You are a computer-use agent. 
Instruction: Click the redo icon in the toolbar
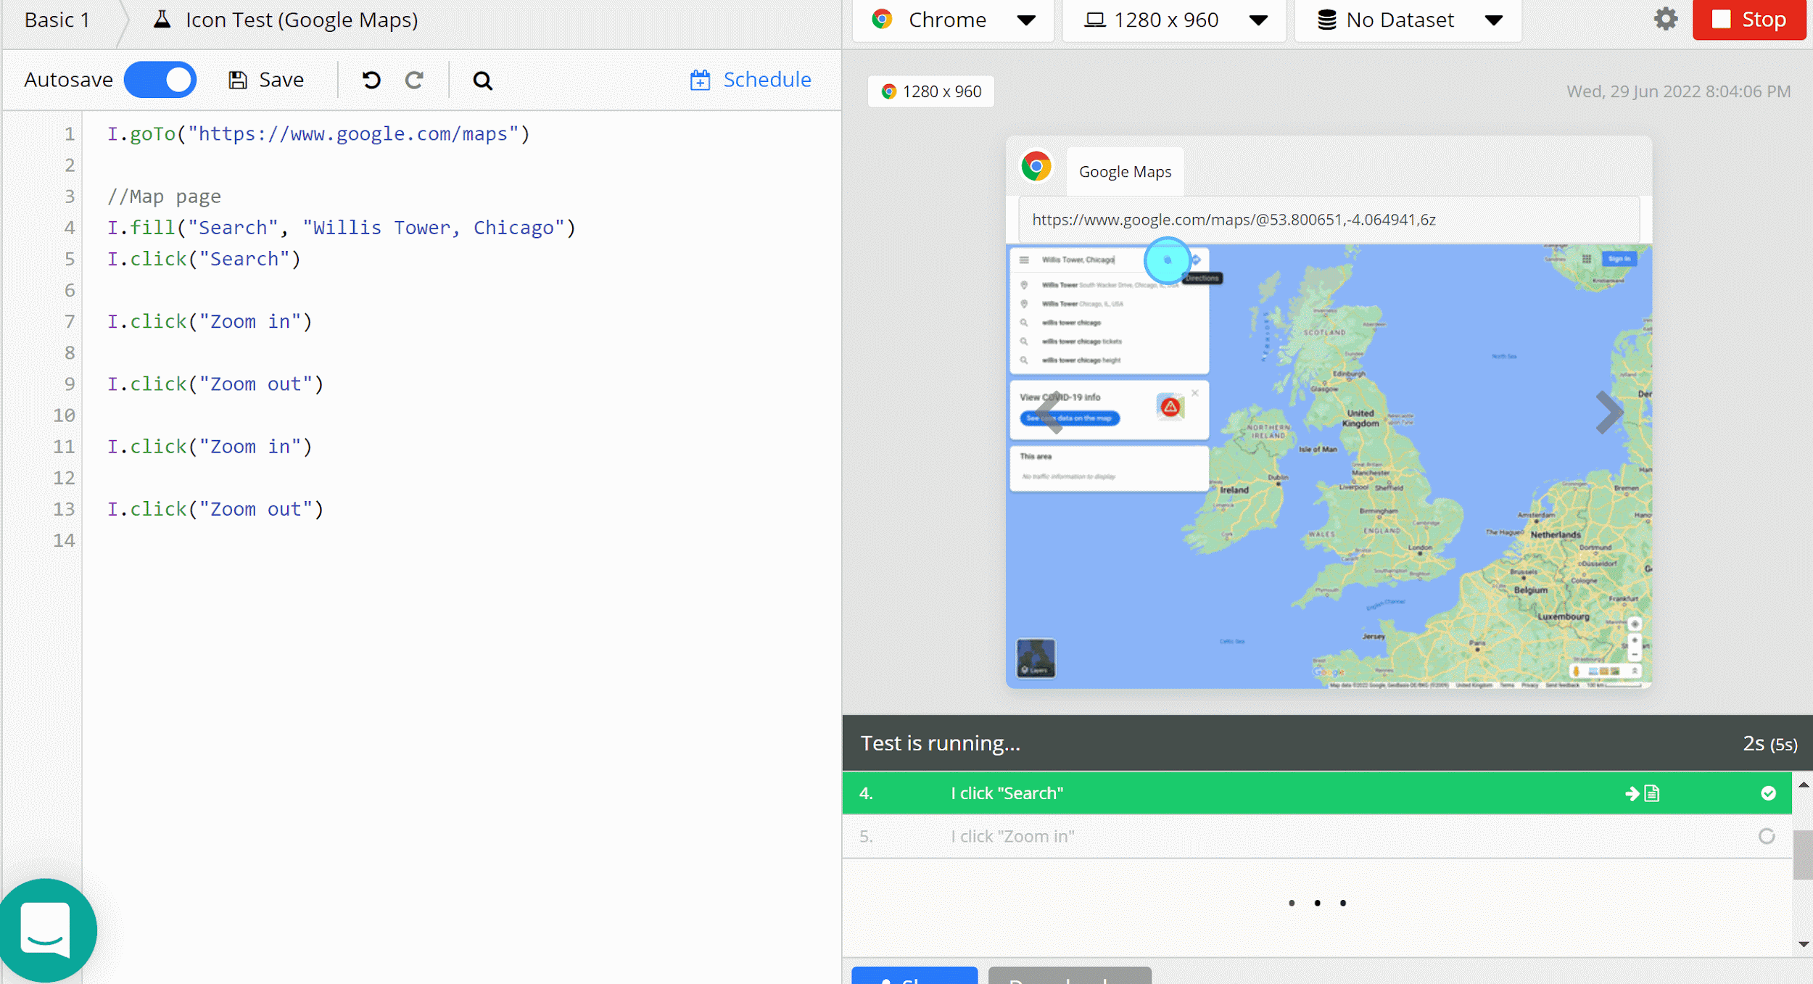[415, 80]
